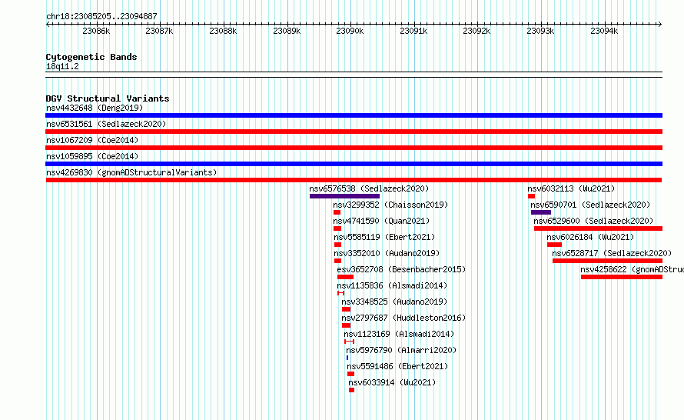Click the ruler's right end arrow
The image size is (684, 420).
tap(660, 25)
